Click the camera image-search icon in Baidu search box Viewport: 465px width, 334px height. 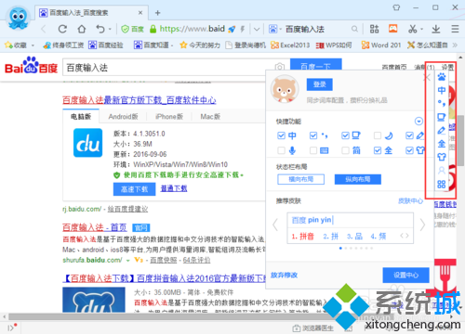pos(279,67)
